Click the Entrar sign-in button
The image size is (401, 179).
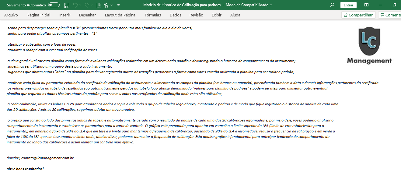[x=348, y=5]
